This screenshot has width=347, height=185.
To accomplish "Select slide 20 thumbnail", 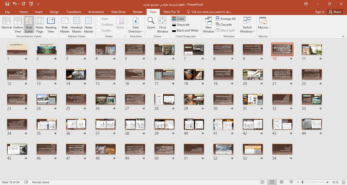I will click(253, 74).
